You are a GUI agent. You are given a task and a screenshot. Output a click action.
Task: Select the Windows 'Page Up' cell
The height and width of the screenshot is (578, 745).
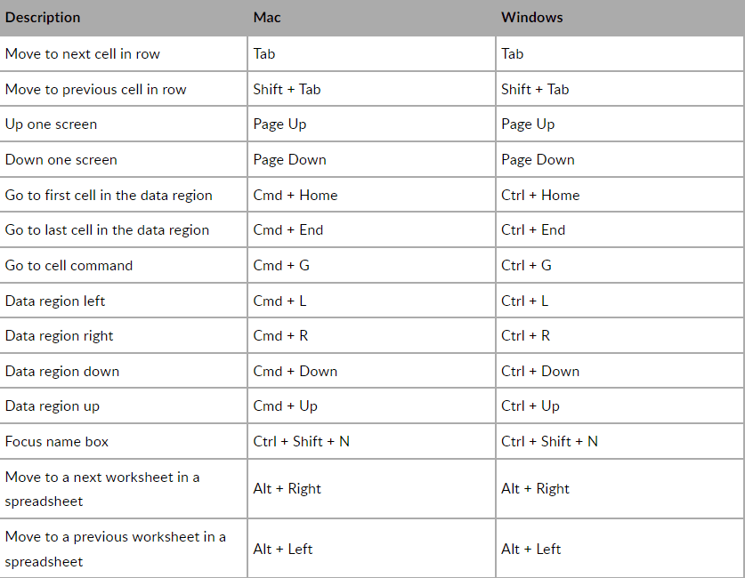[528, 124]
